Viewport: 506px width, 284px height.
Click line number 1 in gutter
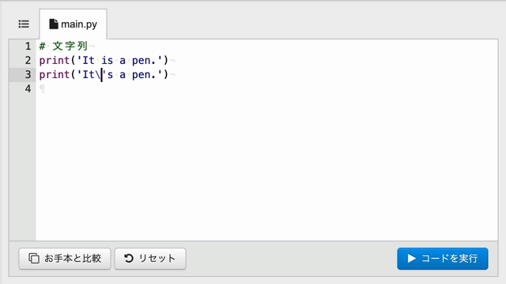coord(28,47)
